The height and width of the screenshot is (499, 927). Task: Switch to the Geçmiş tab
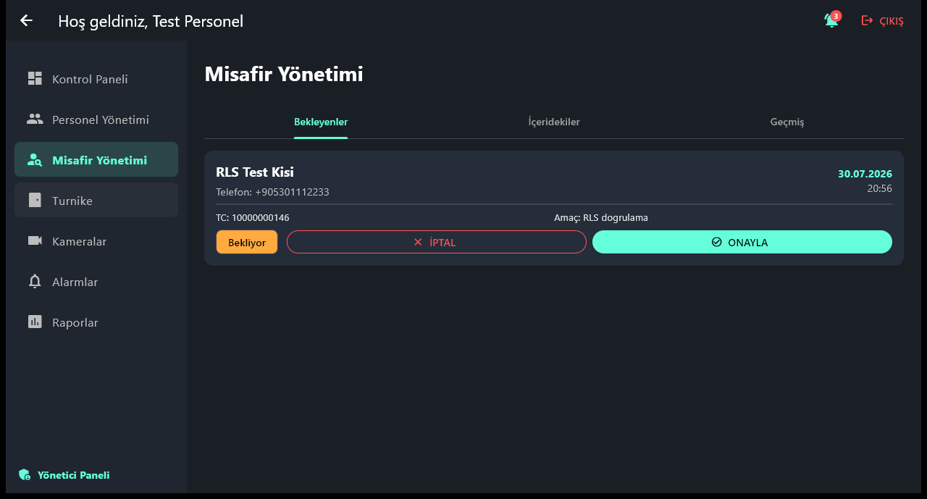pyautogui.click(x=787, y=122)
